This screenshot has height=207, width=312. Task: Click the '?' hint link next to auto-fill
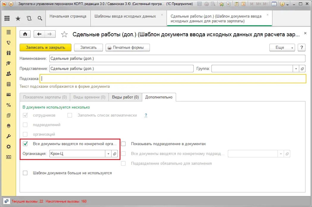coord(146,115)
